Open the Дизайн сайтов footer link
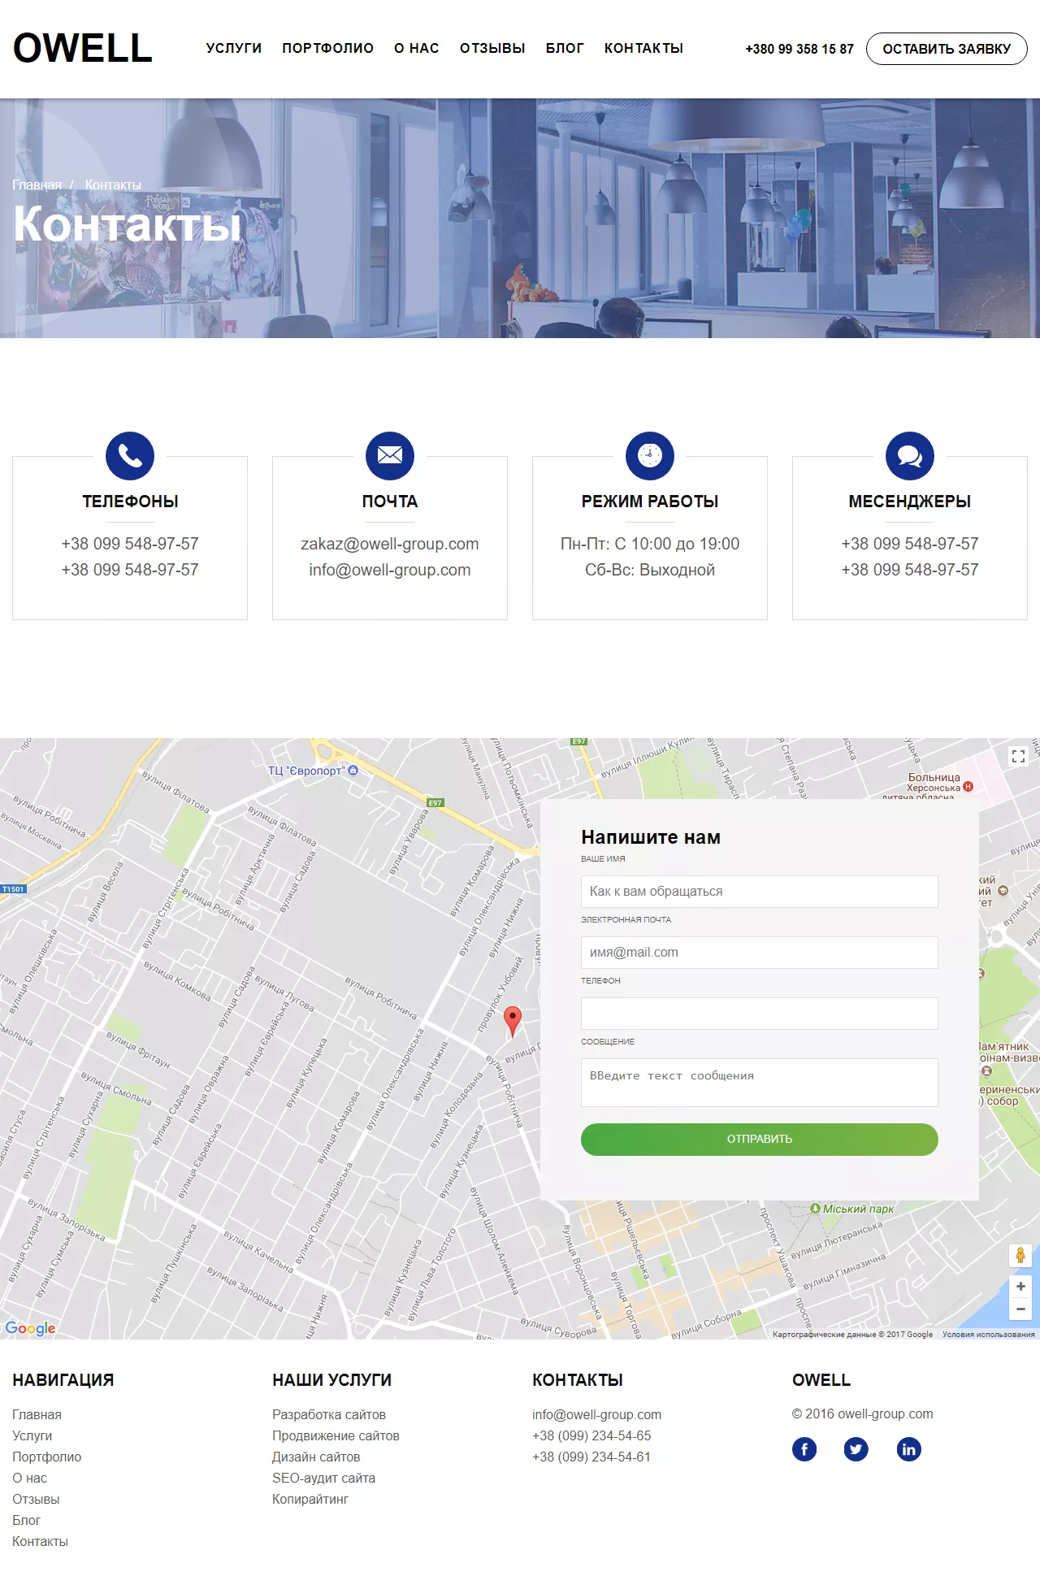This screenshot has width=1040, height=1585. [316, 1457]
